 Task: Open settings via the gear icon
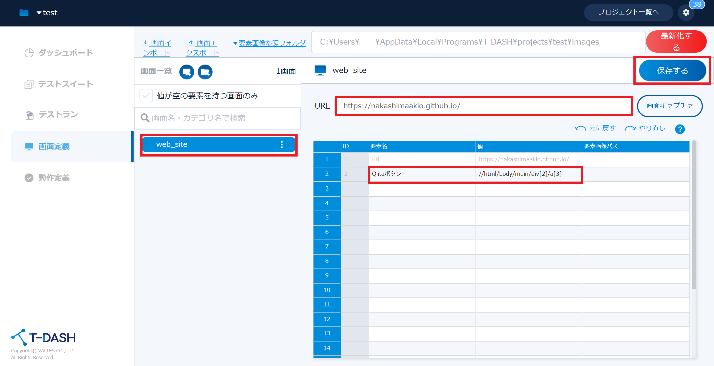(686, 13)
